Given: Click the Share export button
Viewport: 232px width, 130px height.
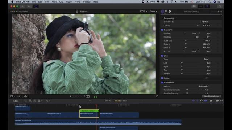Looking at the screenshot, I should [220, 6].
